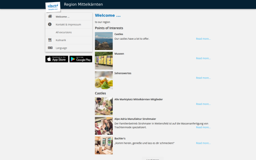Click the info icon beside Kontakt & Impressum
Screen dimensions: 256x160
[50, 24]
